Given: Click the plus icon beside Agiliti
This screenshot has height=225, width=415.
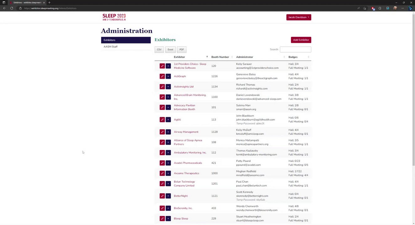Looking at the screenshot, I should [x=168, y=120].
